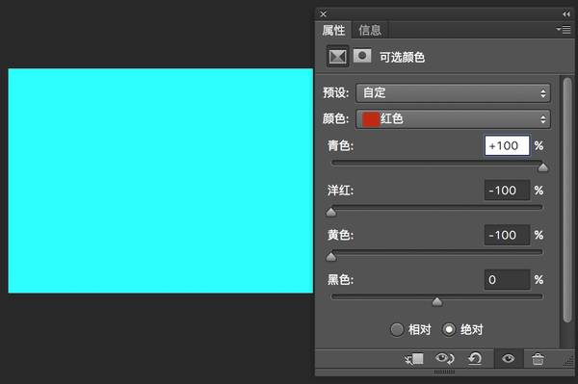Click the 洋红 label
This screenshot has height=384, width=578.
(x=340, y=191)
